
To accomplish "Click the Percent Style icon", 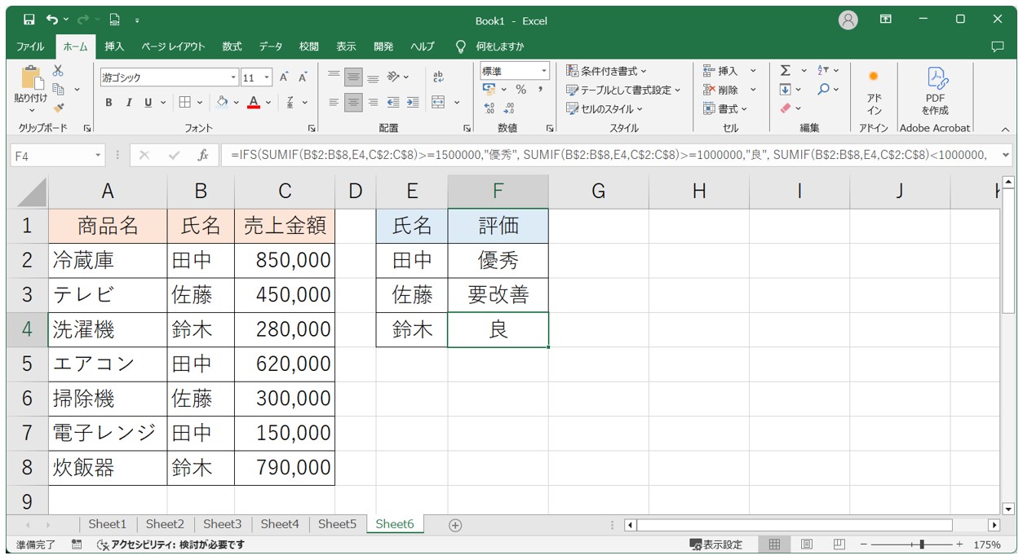I will point(520,90).
